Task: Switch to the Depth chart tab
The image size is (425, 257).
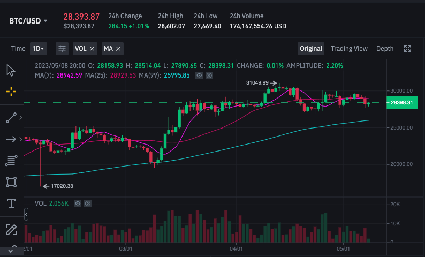Action: pos(384,49)
